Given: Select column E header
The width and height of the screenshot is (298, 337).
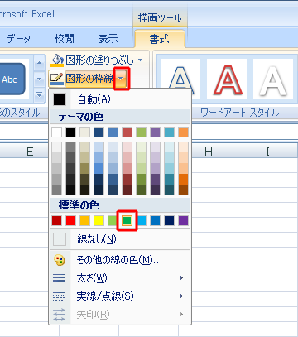Looking at the screenshot, I should (29, 151).
